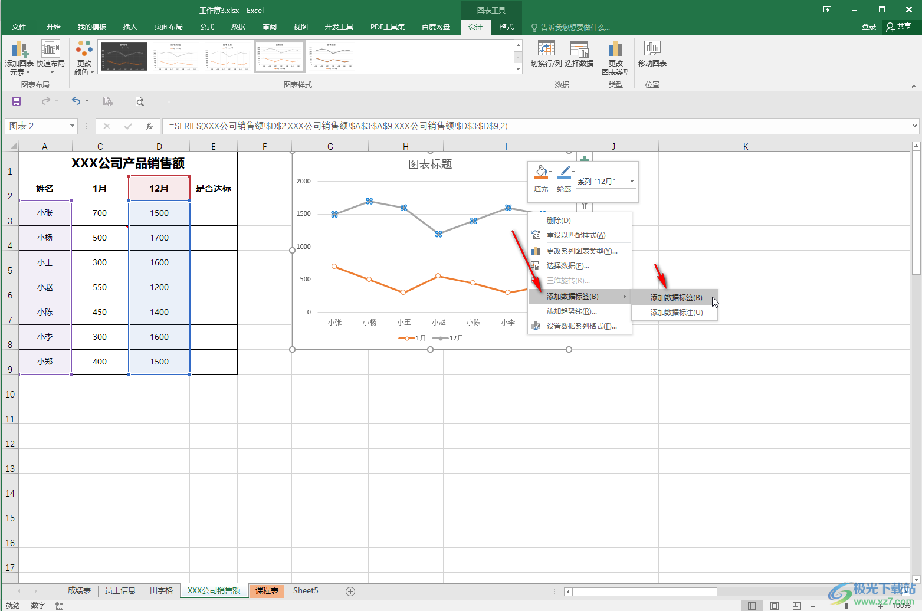This screenshot has height=611, width=922.
Task: Click cell containing 1700
Action: [x=159, y=238]
